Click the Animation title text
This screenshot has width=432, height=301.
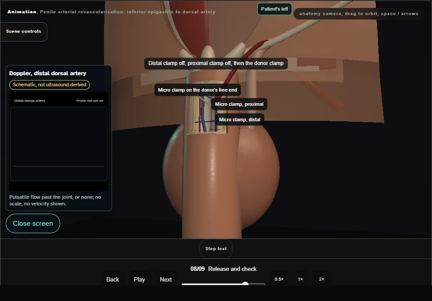[111, 12]
